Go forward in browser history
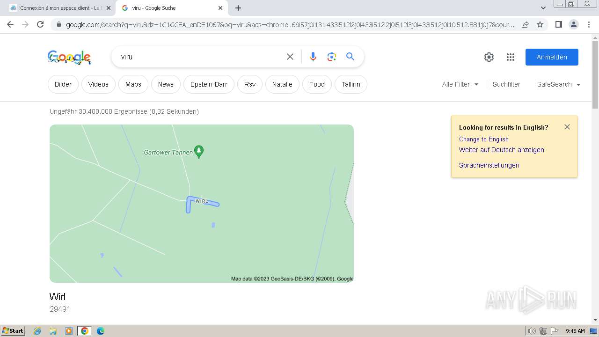 tap(25, 24)
